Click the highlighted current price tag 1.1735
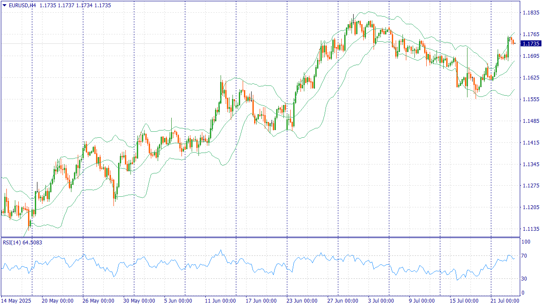This screenshot has width=544, height=306. [531, 43]
